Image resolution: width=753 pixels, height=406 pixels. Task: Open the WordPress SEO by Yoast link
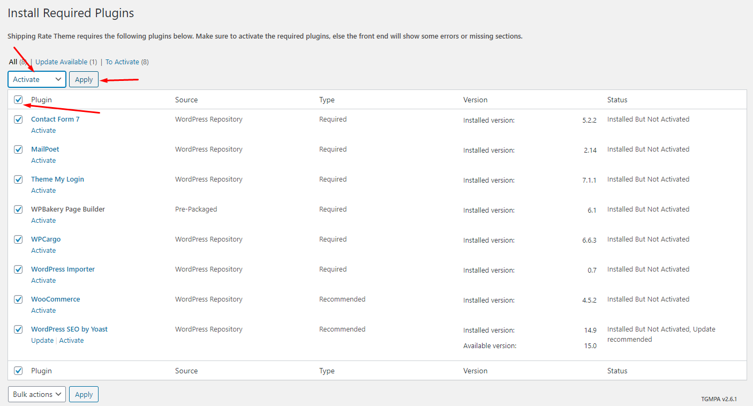point(69,329)
